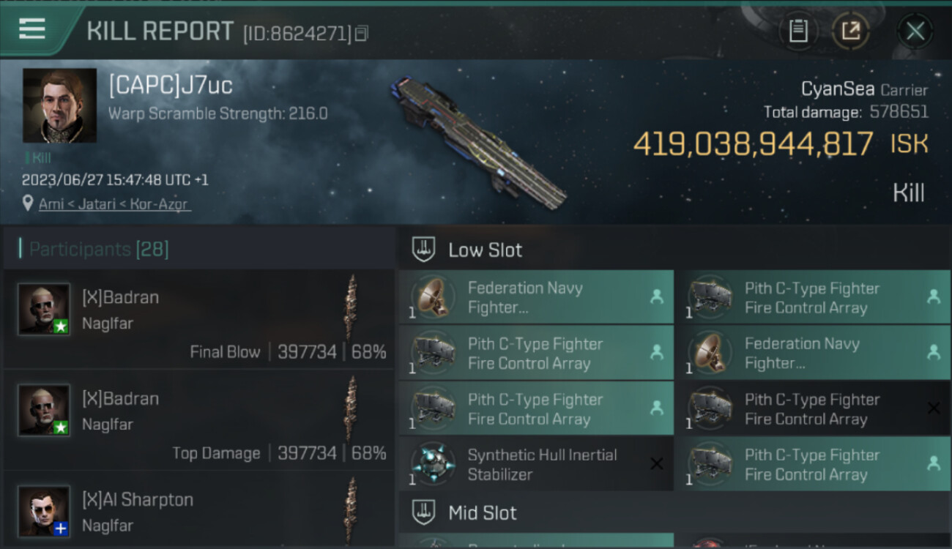Screen dimensions: 952x549
Task: Click the ship name CyanSea
Action: coord(837,89)
